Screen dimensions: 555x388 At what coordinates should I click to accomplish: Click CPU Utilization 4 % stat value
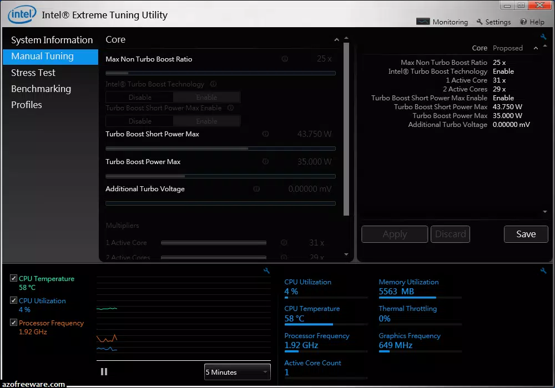coord(291,292)
